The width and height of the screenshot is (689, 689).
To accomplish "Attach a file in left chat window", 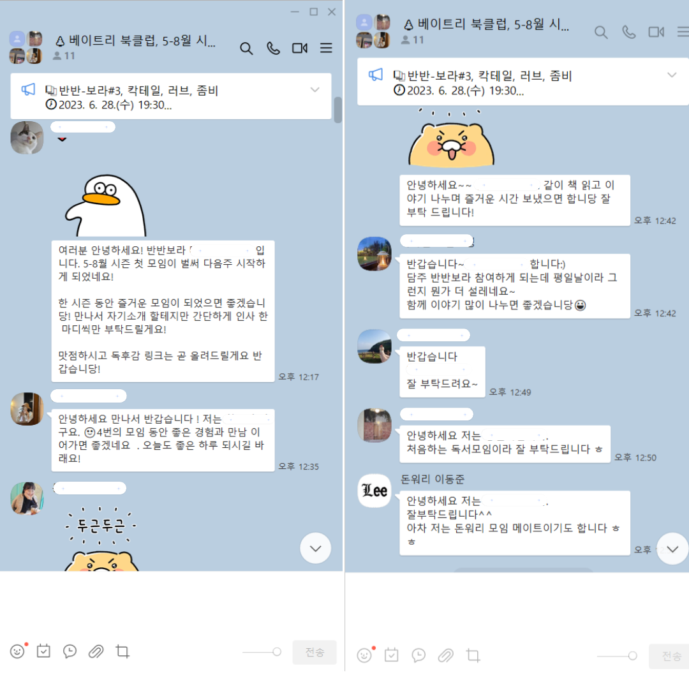I will [96, 651].
